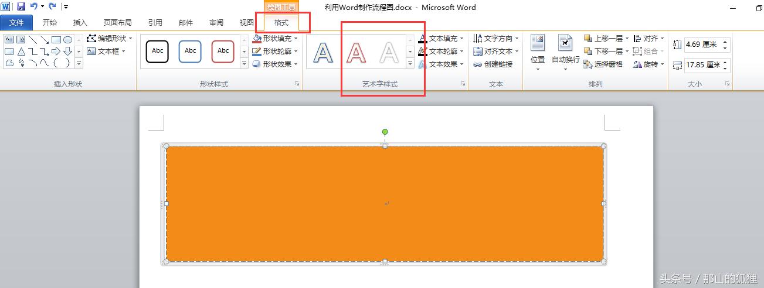This screenshot has width=764, height=288.
Task: Switch to the 开始 Home tab
Action: (x=50, y=23)
